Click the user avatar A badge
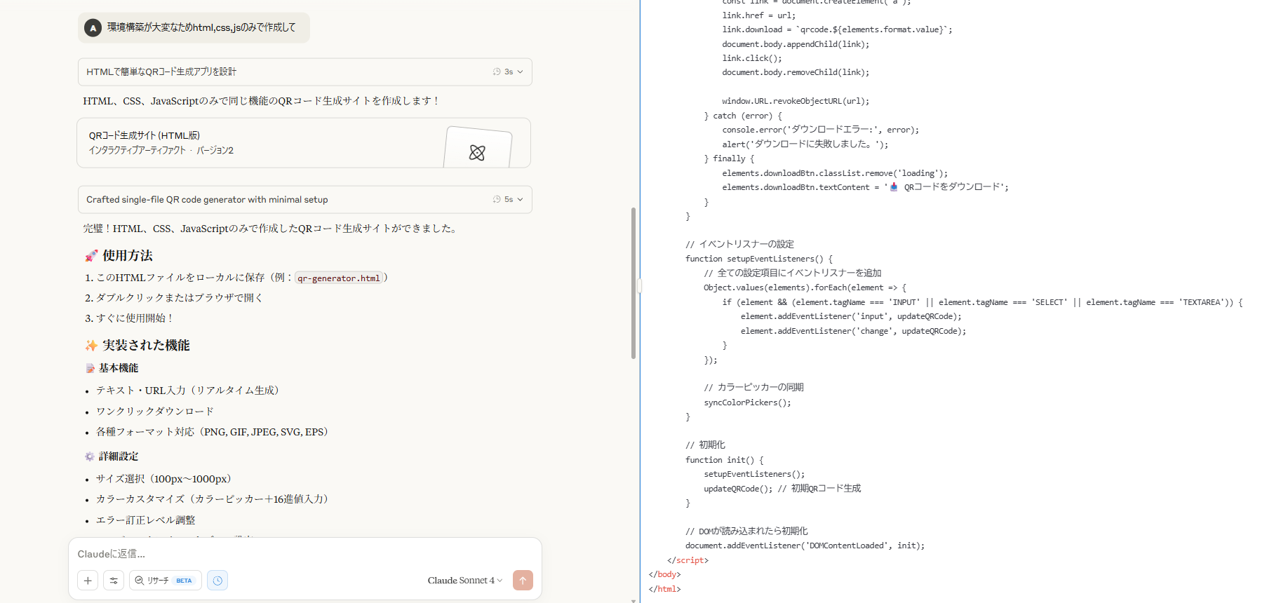The width and height of the screenshot is (1267, 603). click(x=93, y=28)
